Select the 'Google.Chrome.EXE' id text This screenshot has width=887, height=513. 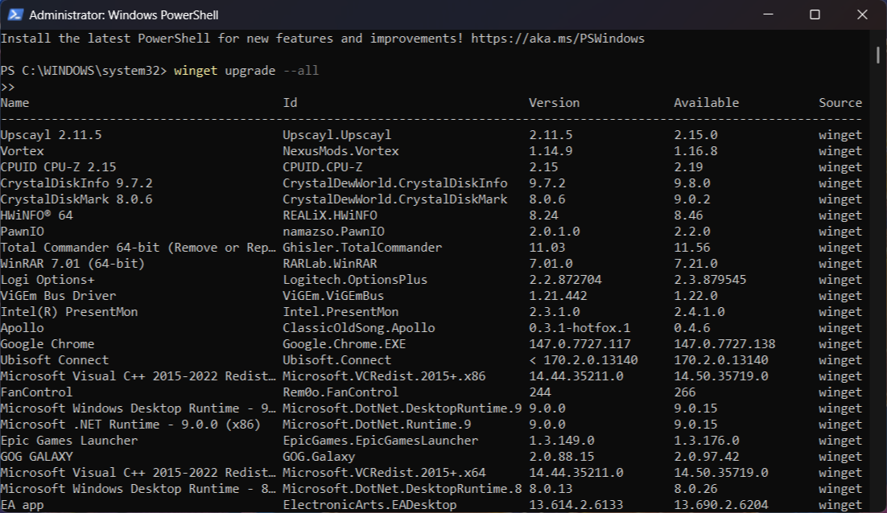pyautogui.click(x=344, y=344)
